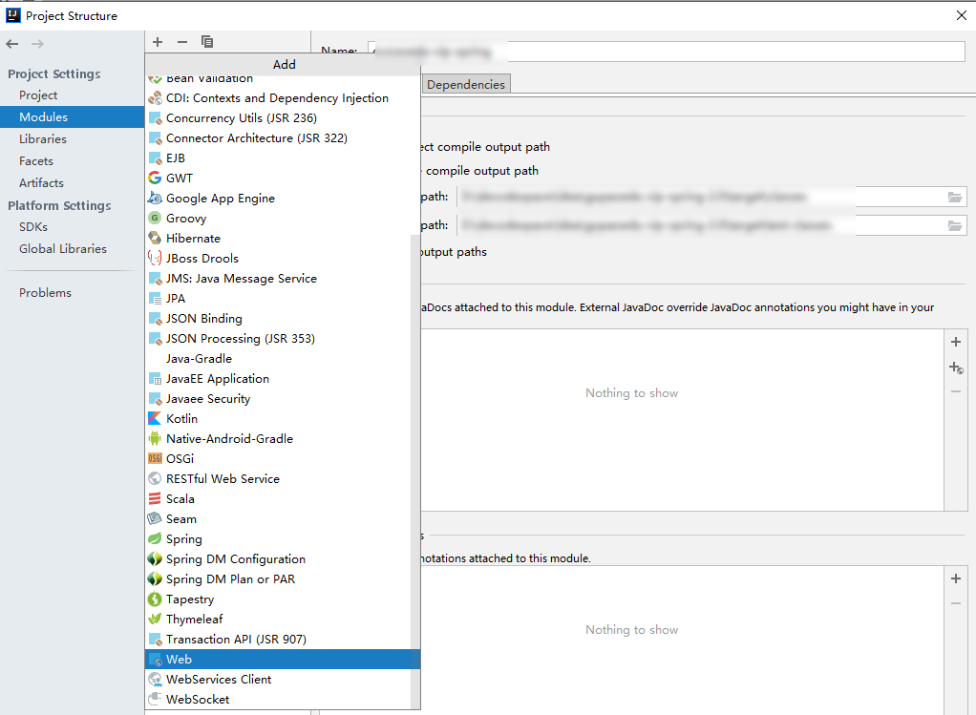Viewport: 976px width, 715px height.
Task: Click the minus Remove button in the toolbar
Action: pos(182,42)
